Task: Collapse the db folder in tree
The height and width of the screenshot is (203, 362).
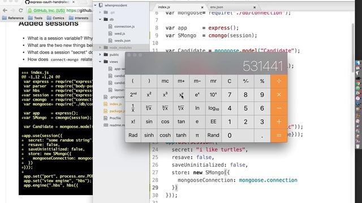Action: tap(100, 19)
